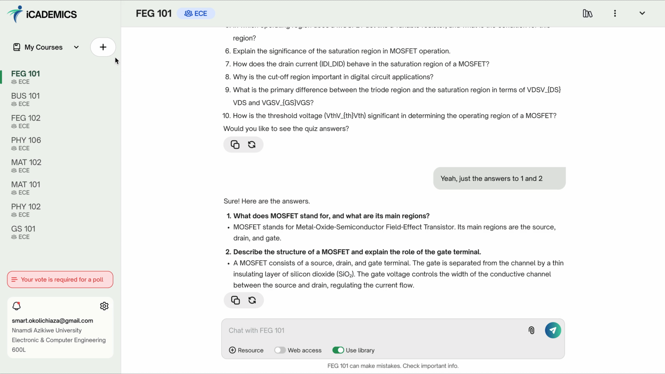
Task: Click the library bookshelf icon
Action: tap(588, 13)
